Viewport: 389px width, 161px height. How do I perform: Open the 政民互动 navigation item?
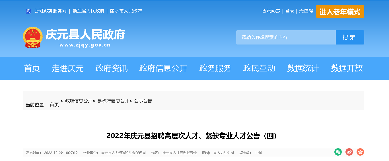pos(259,68)
